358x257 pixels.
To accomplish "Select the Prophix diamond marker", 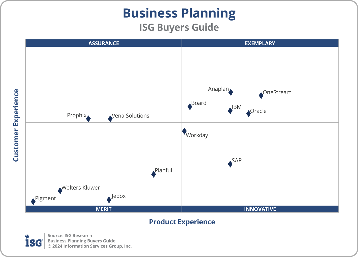I will pyautogui.click(x=88, y=119).
